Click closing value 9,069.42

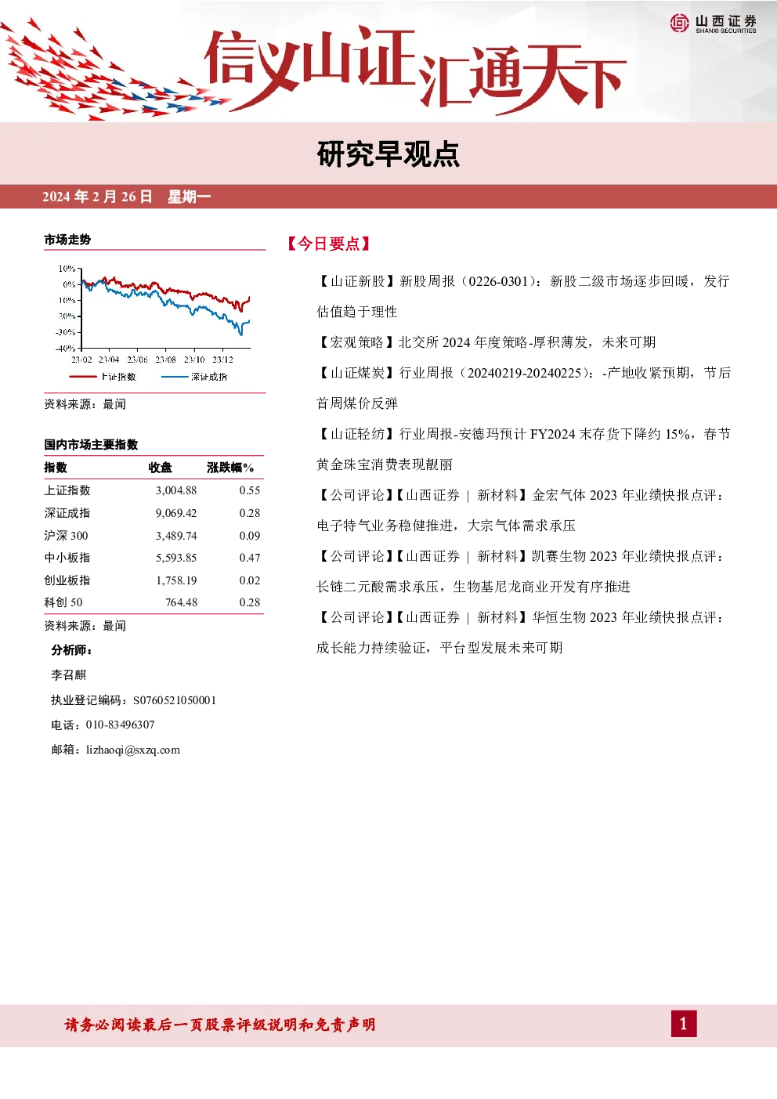(x=176, y=513)
